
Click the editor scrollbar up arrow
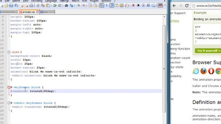[x=164, y=17]
